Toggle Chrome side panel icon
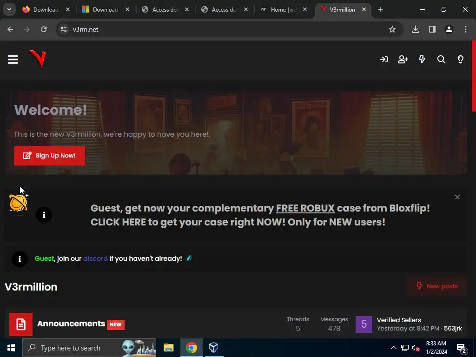 [432, 29]
